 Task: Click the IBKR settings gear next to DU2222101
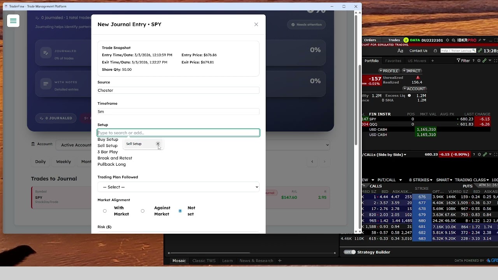[447, 40]
